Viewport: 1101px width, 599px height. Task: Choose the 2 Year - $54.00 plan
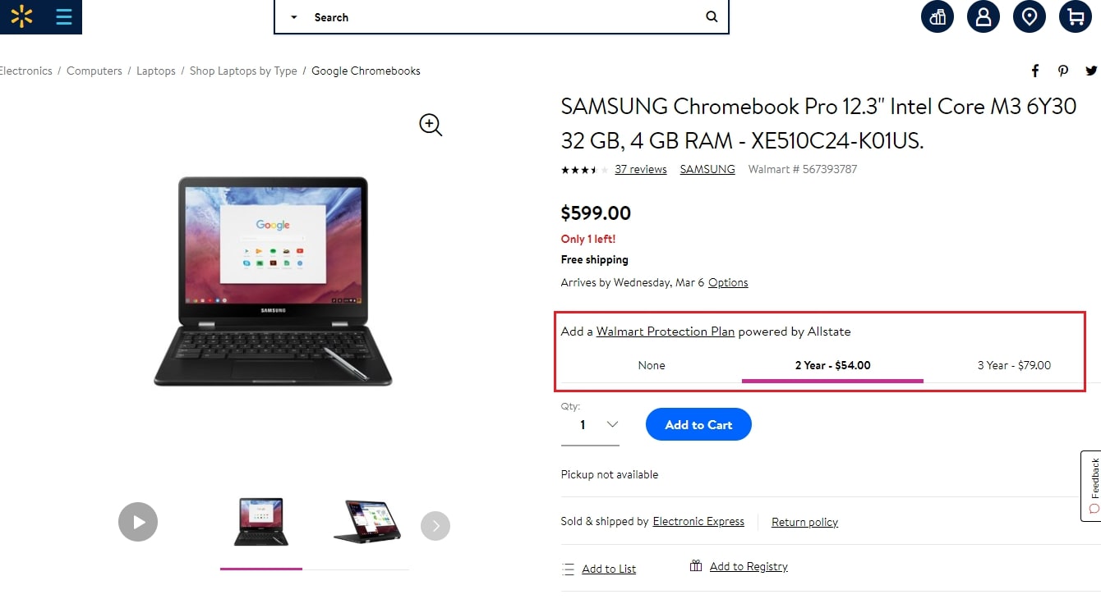832,365
